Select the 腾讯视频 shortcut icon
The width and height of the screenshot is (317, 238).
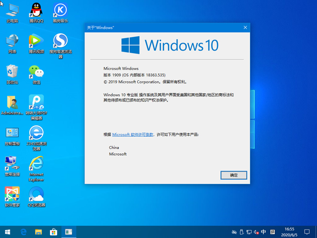tap(36, 44)
